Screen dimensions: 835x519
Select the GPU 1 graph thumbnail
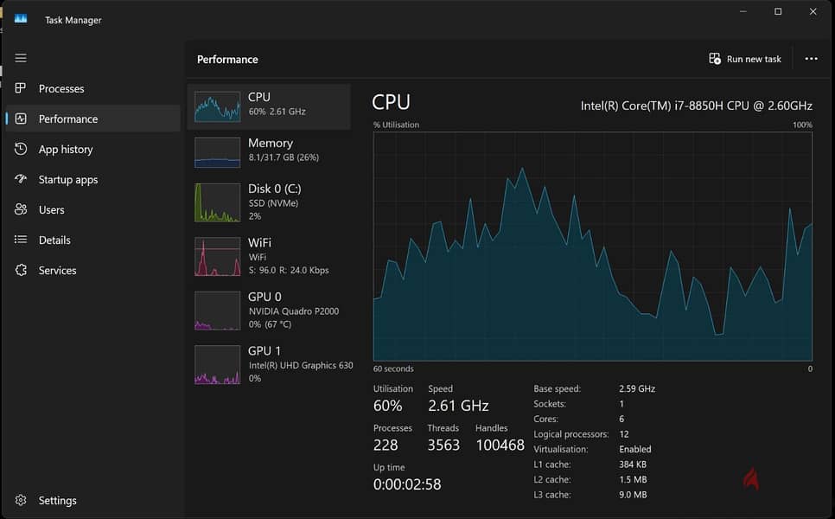point(217,364)
